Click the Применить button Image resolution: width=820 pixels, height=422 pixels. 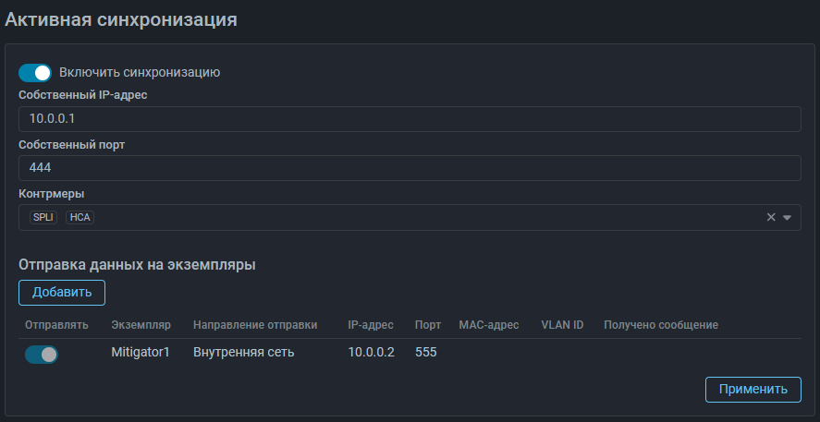coord(753,389)
